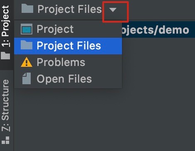195x151 pixels.
Task: Click the folder icon in the panel header
Action: click(27, 9)
